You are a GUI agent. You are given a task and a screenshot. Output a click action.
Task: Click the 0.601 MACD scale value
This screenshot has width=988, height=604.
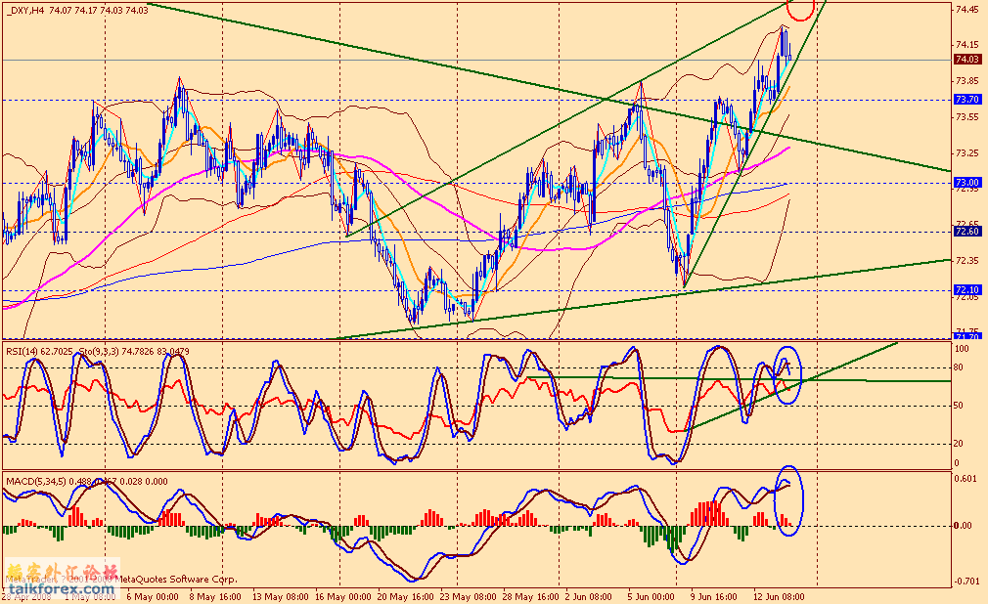tap(966, 479)
